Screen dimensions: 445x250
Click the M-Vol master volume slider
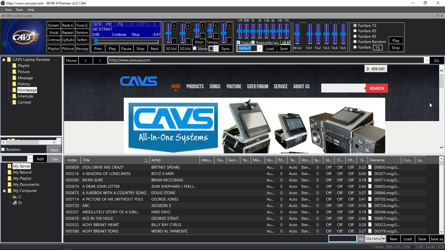297,34
